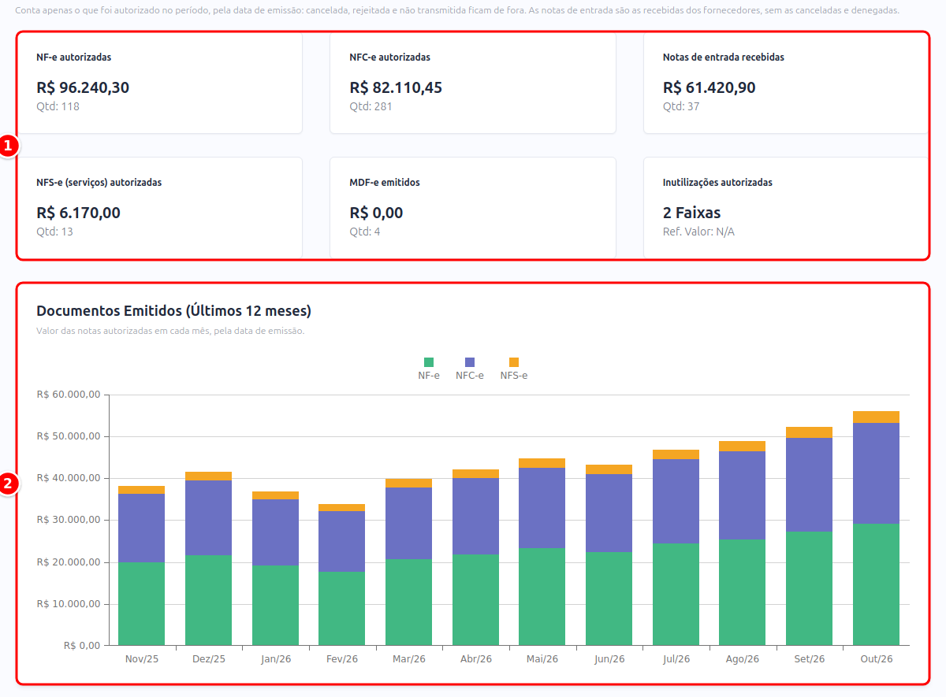Screen dimensions: 946x697
Task: Click the Out/26 axis label
Action: [x=876, y=659]
